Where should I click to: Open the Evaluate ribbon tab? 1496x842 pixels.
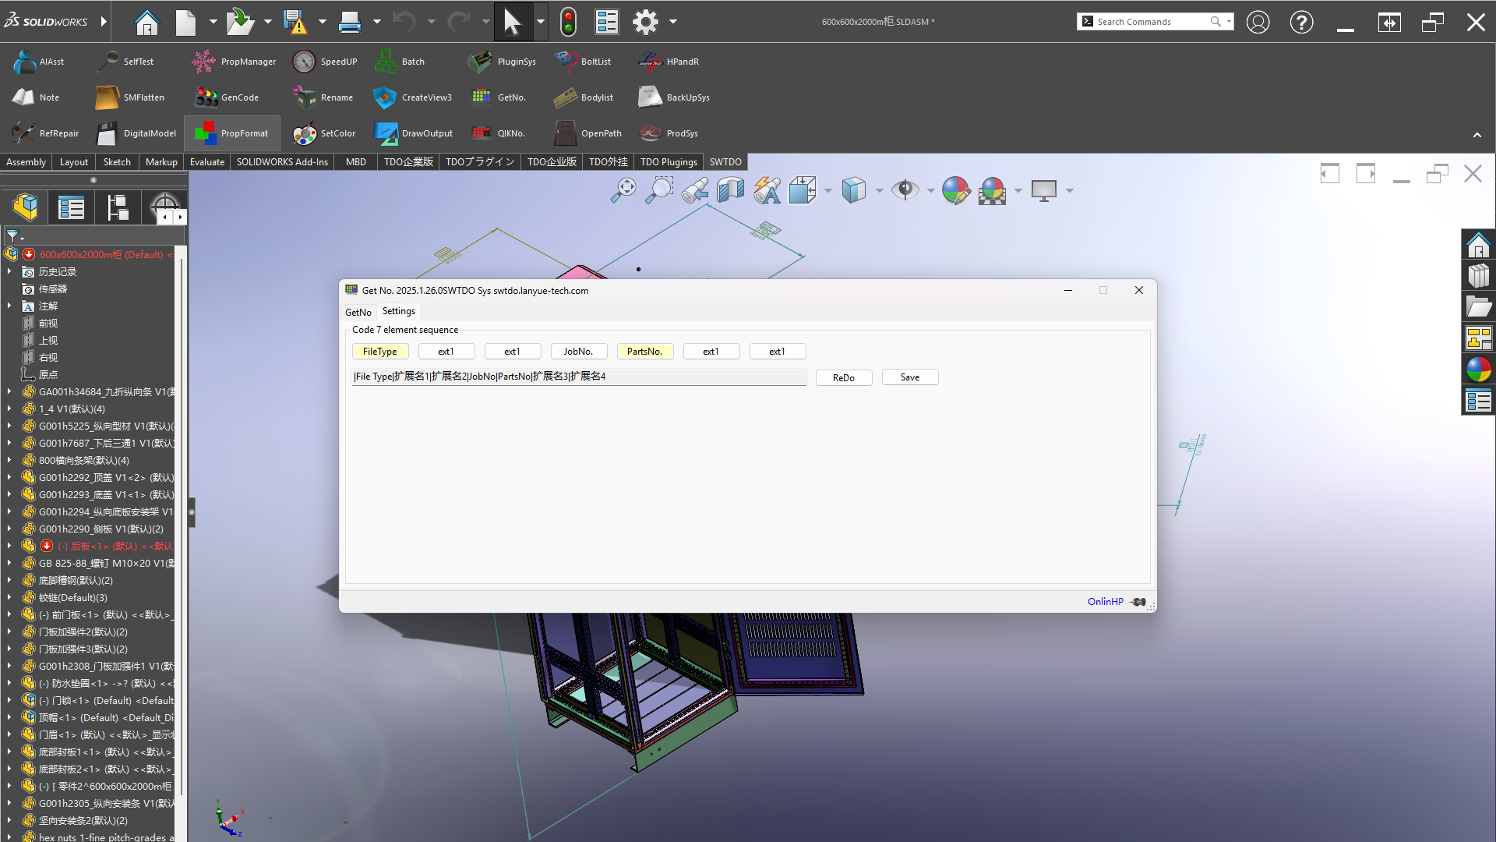click(x=207, y=162)
